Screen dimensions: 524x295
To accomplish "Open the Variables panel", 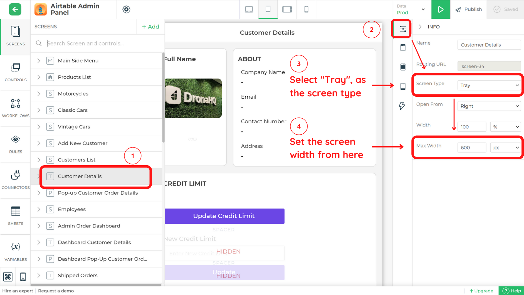I will [x=15, y=251].
